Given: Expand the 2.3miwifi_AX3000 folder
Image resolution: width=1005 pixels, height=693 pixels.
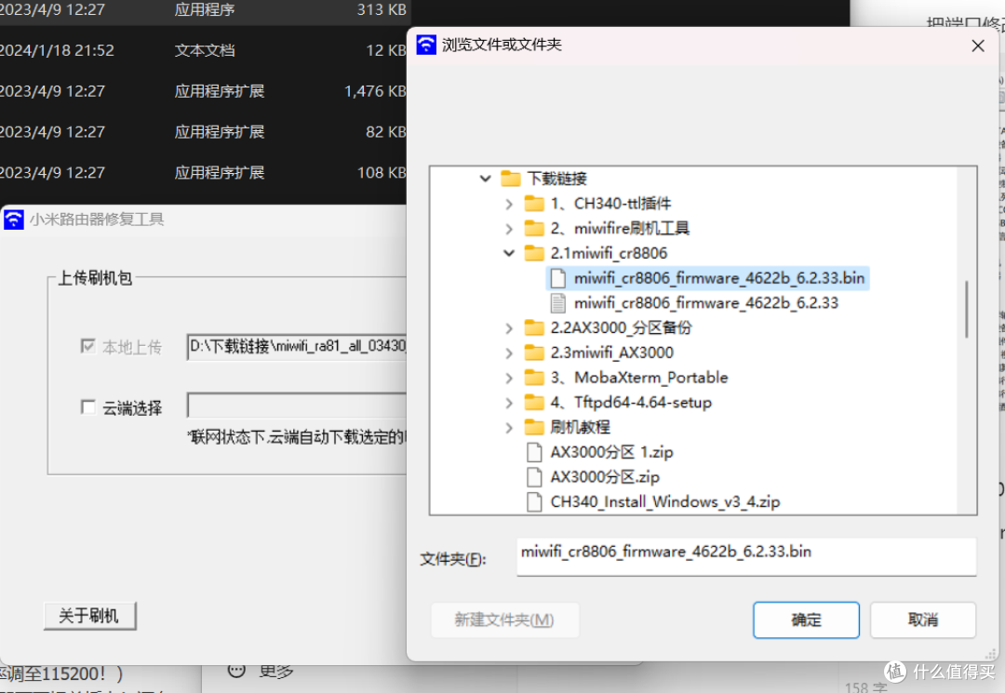Looking at the screenshot, I should (509, 353).
